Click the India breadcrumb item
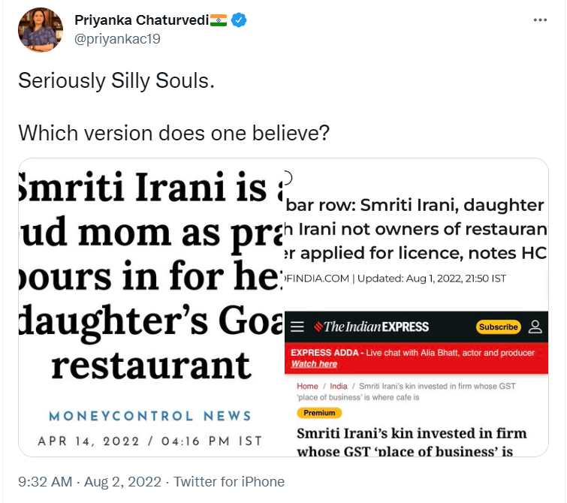 337,386
